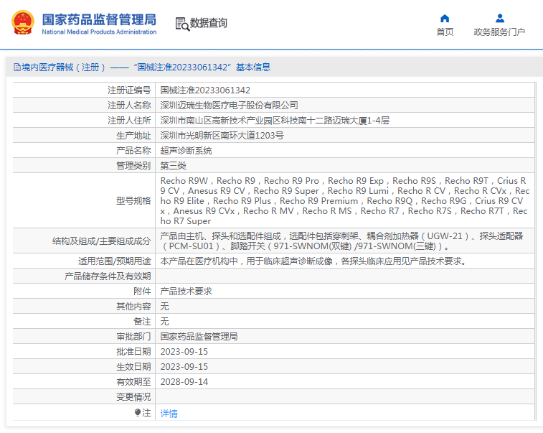Click the 首页 text label
543x433 pixels.
point(445,32)
